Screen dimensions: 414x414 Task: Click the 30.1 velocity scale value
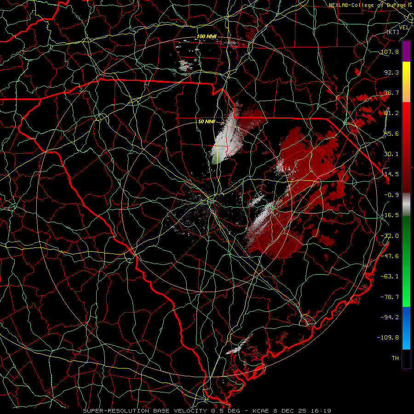(x=391, y=154)
